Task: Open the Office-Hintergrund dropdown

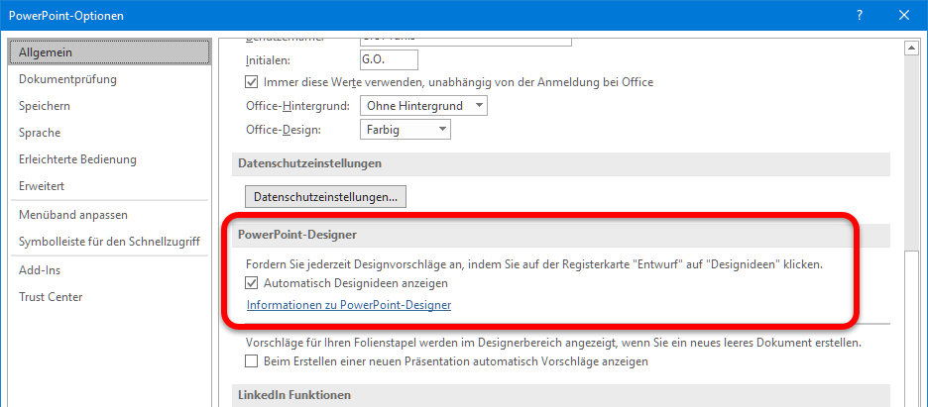Action: [x=423, y=106]
